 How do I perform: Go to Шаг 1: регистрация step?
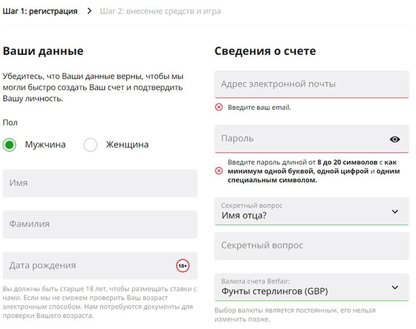click(x=40, y=11)
